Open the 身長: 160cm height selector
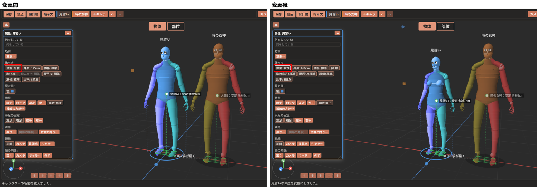537x187 pixels. [301, 68]
